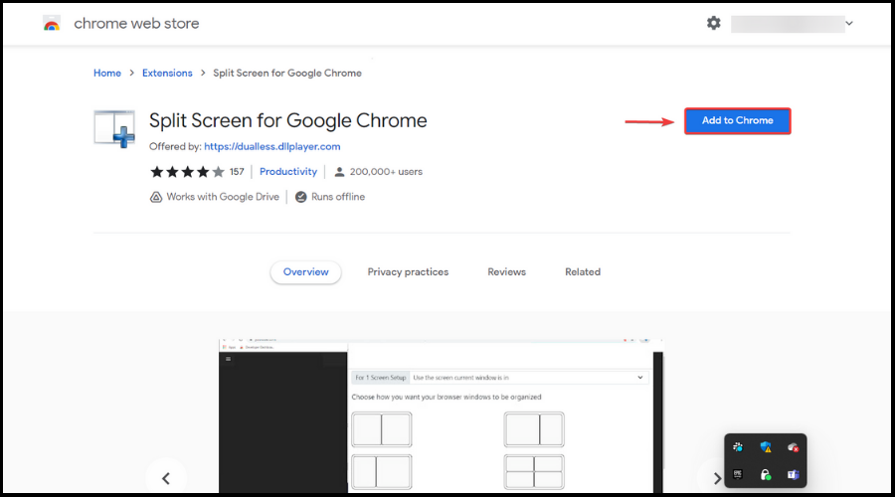Open Slack icon in the system tray popup

738,447
